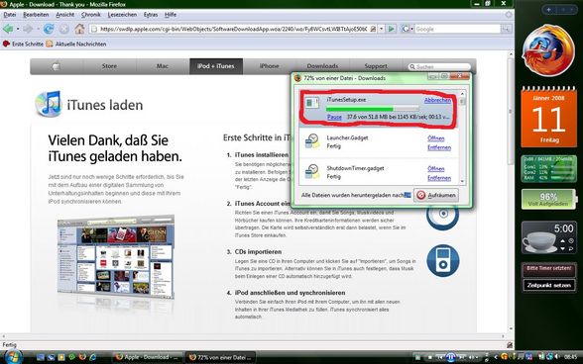Open the Datei menu
The width and height of the screenshot is (583, 364).
[10, 15]
